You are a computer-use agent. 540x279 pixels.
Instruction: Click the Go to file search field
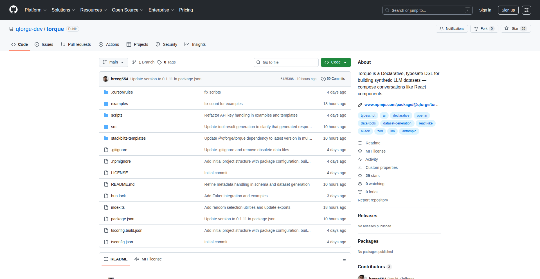(286, 62)
